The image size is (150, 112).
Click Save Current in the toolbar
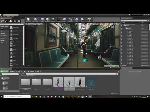(x=28, y=20)
